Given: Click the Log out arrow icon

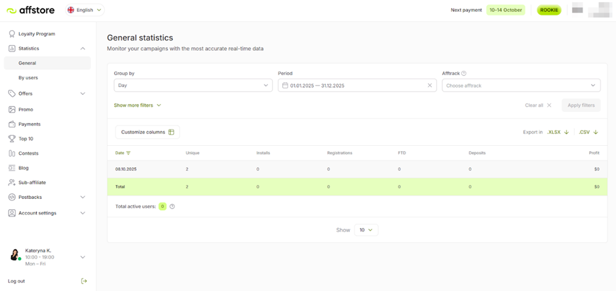Looking at the screenshot, I should (x=83, y=281).
